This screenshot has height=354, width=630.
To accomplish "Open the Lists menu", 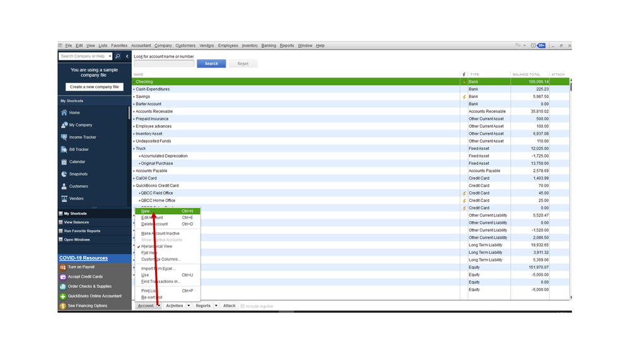I will (x=103, y=45).
